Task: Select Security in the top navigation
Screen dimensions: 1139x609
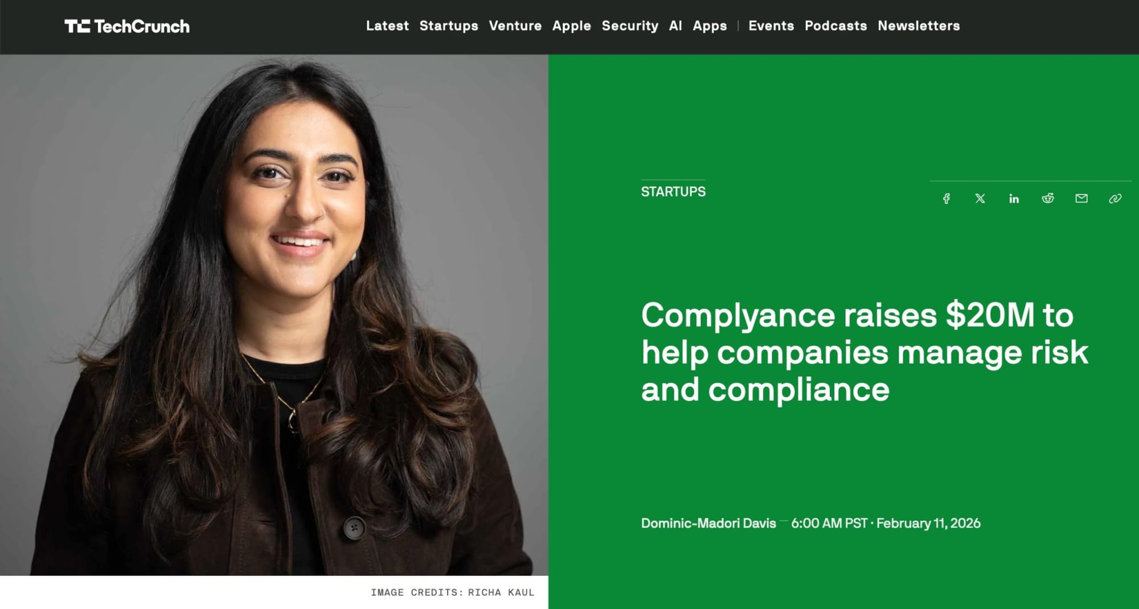Action: [x=630, y=26]
